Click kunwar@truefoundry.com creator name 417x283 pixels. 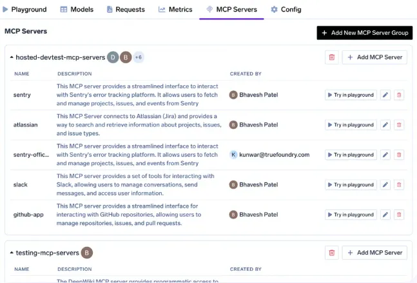coord(274,155)
